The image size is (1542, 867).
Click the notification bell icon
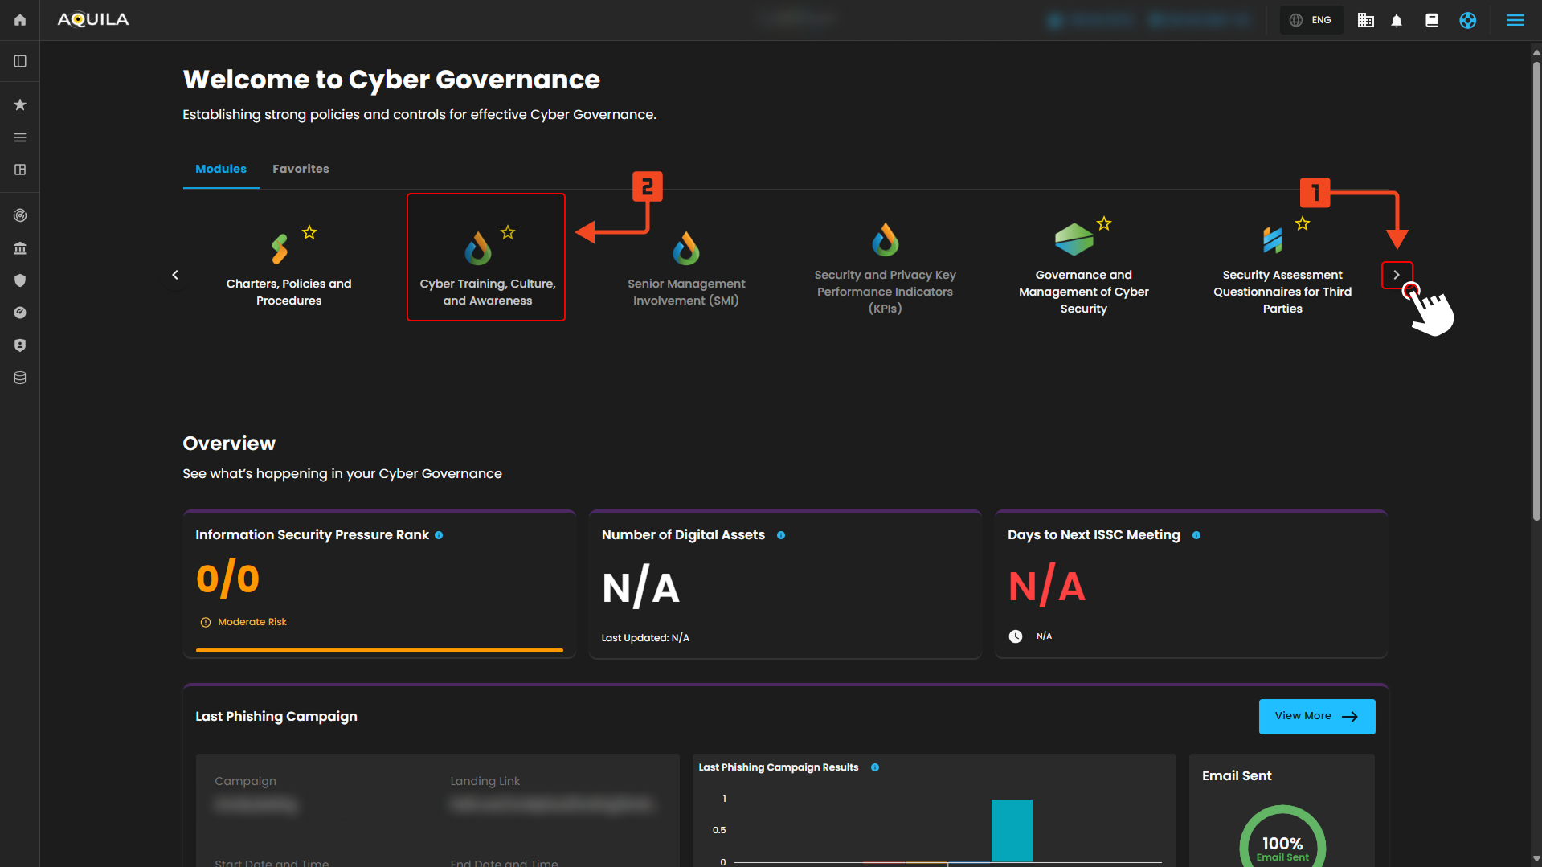1397,21
